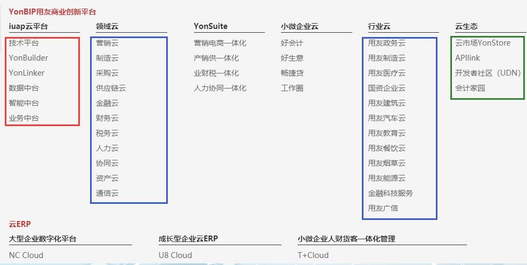Image resolution: width=527 pixels, height=265 pixels.
Task: Open 用友广信 link
Action: (x=383, y=208)
